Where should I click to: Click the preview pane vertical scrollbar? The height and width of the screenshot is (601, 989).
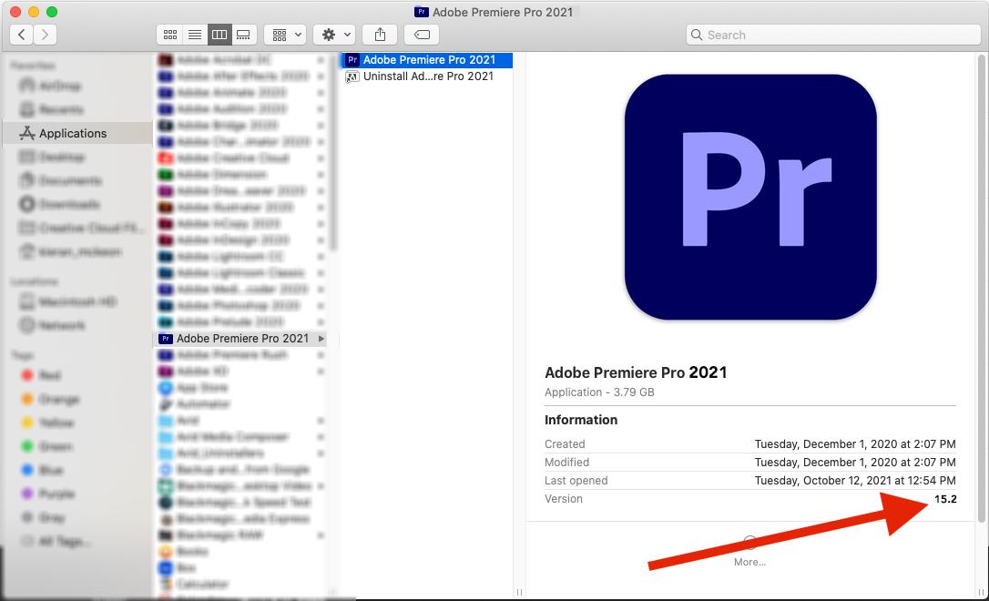pyautogui.click(x=982, y=288)
